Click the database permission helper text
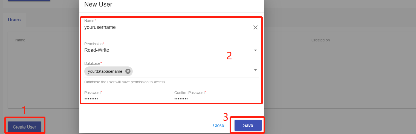This screenshot has width=416, height=134. click(125, 82)
